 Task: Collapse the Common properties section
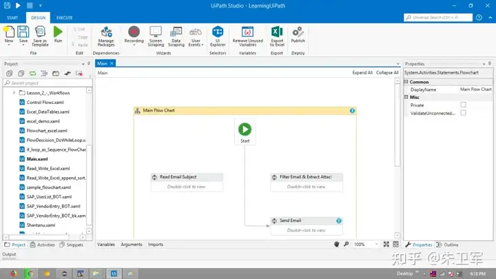pyautogui.click(x=406, y=81)
